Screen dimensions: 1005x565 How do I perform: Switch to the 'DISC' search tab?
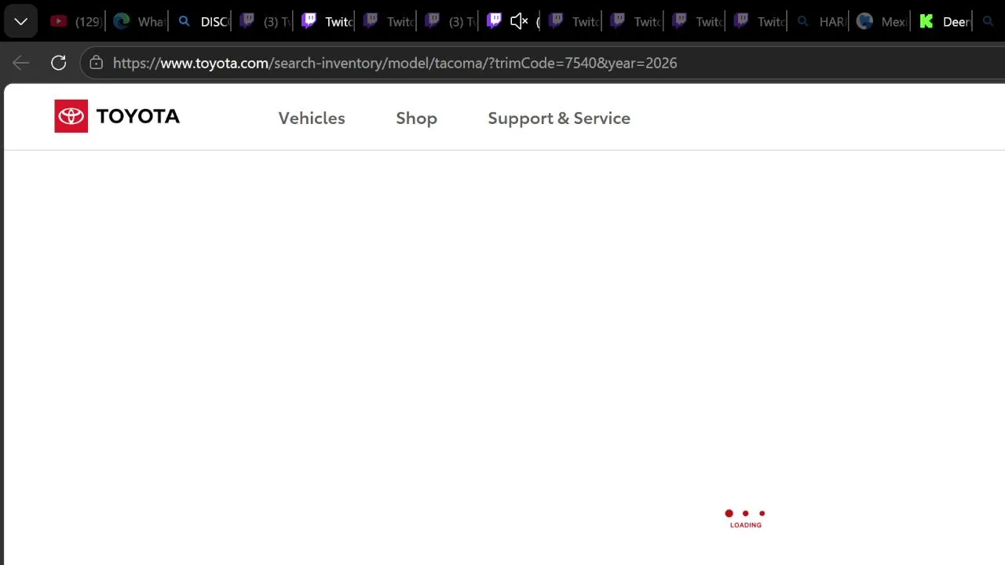pyautogui.click(x=201, y=21)
